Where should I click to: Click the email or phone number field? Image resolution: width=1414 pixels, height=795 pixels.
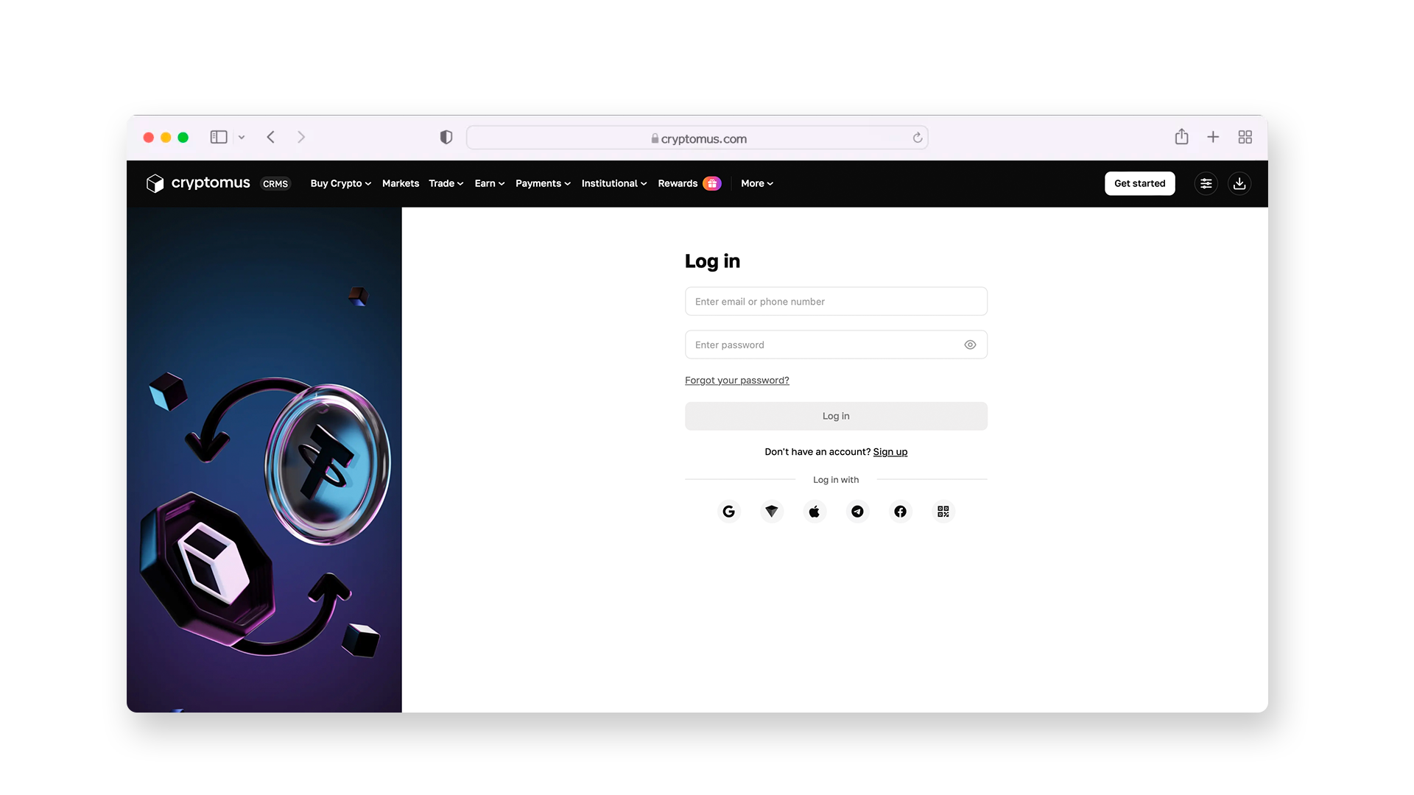pyautogui.click(x=835, y=302)
